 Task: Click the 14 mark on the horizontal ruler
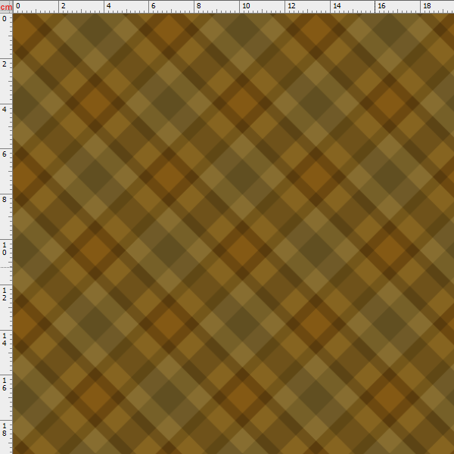[337, 6]
